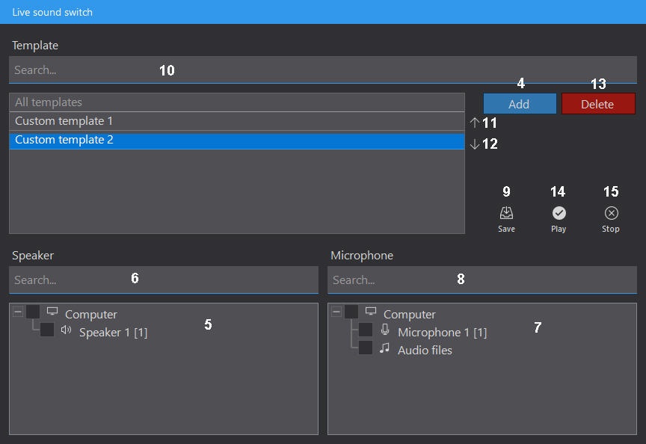Select the Computer label in the Speaker tree

[91, 314]
